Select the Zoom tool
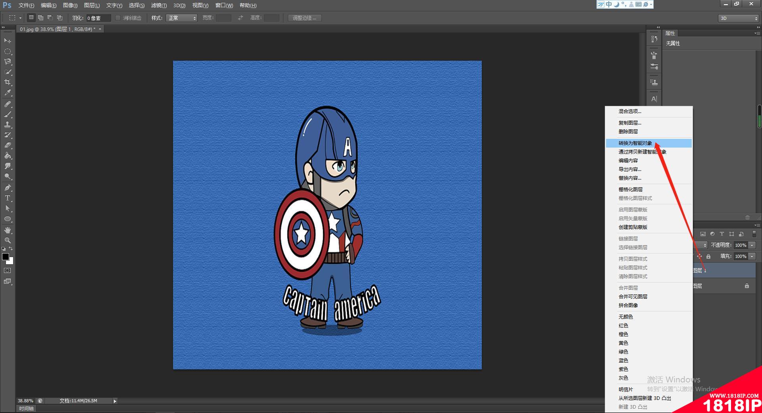 (x=8, y=240)
